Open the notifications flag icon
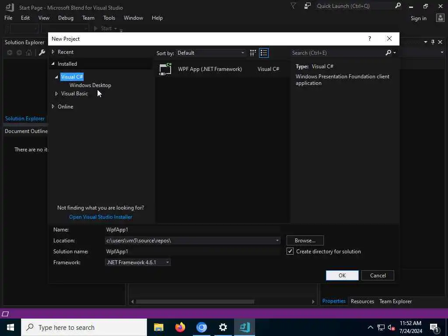448x336 pixels. pos(293,6)
